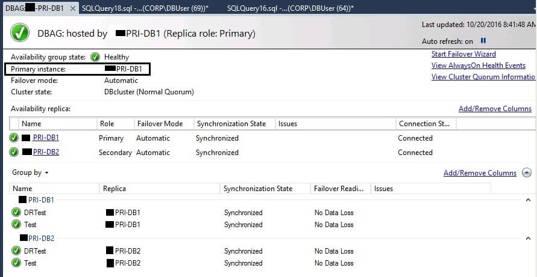
Task: Click green status icon beside PRI-DB1 primary replica
Action: (x=14, y=138)
